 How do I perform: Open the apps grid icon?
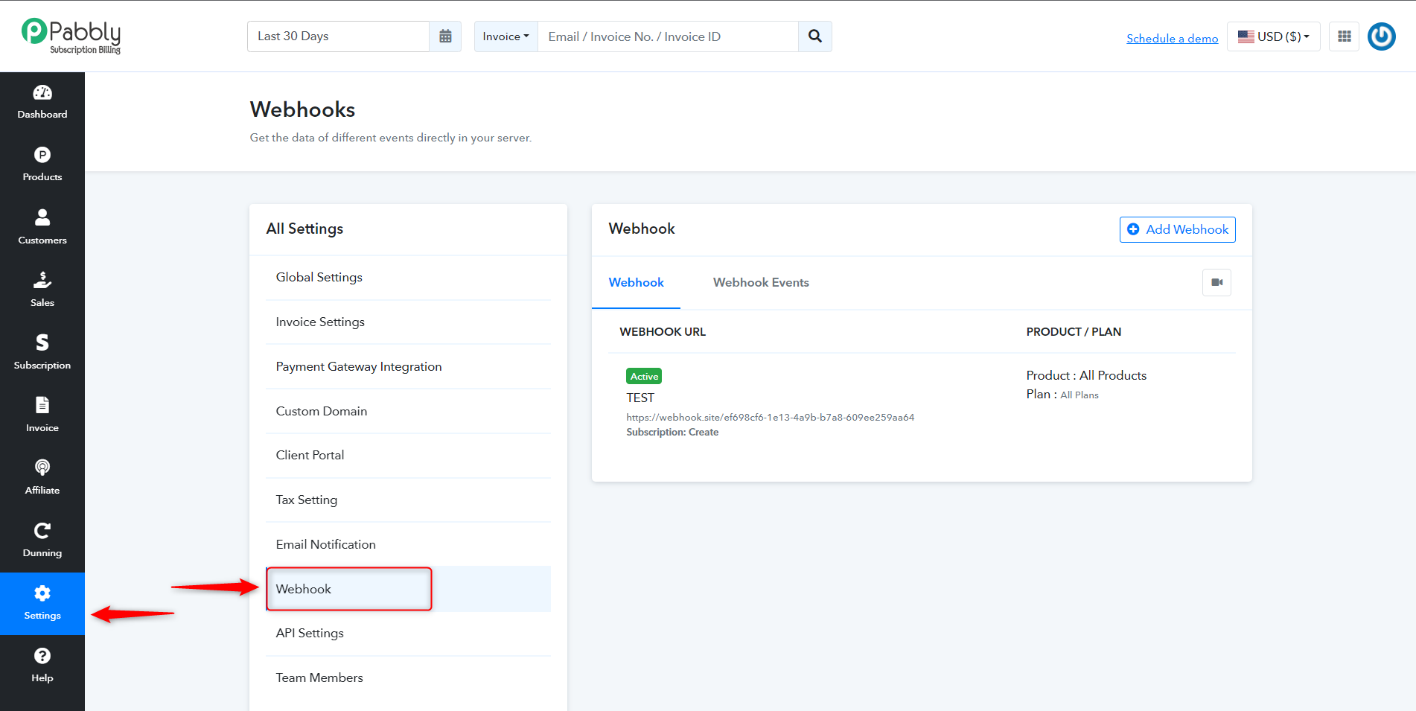pyautogui.click(x=1345, y=36)
